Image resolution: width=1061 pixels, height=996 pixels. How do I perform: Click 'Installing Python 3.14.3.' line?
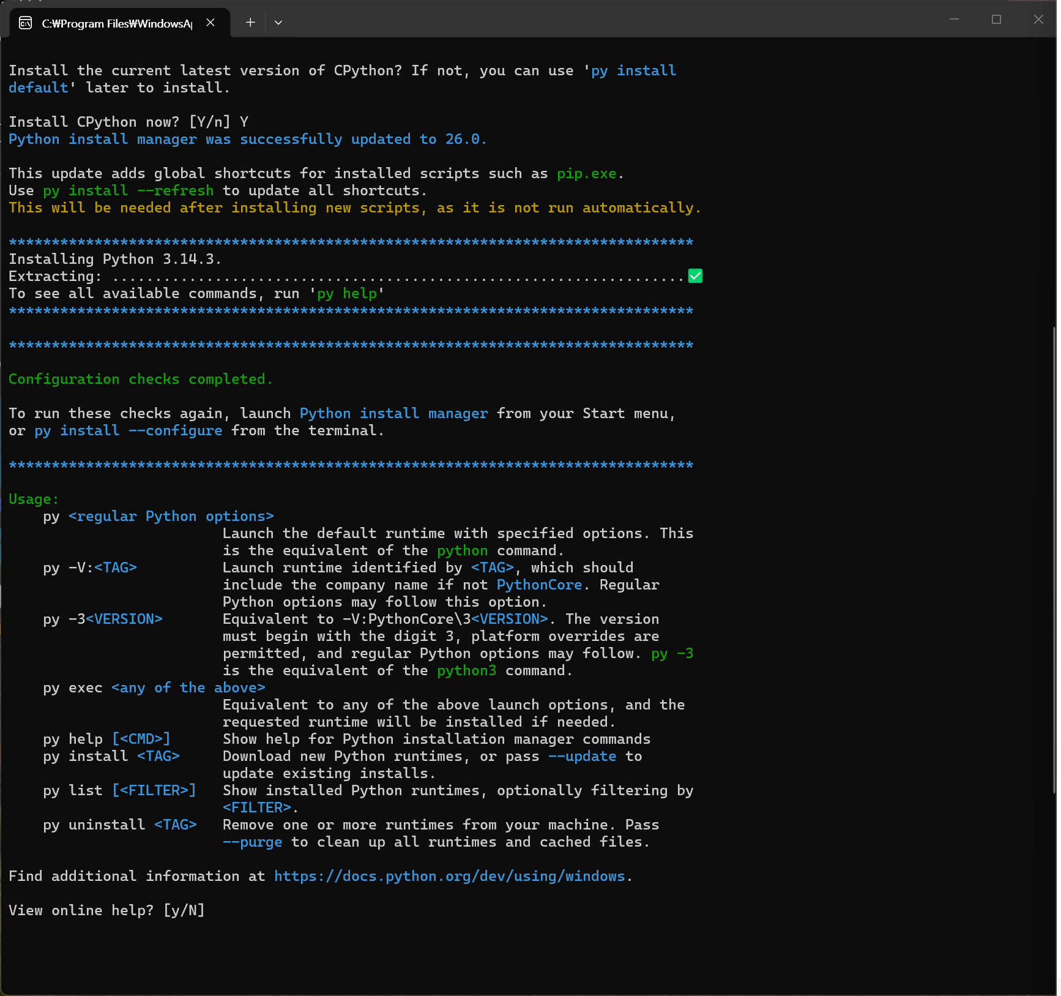point(115,259)
